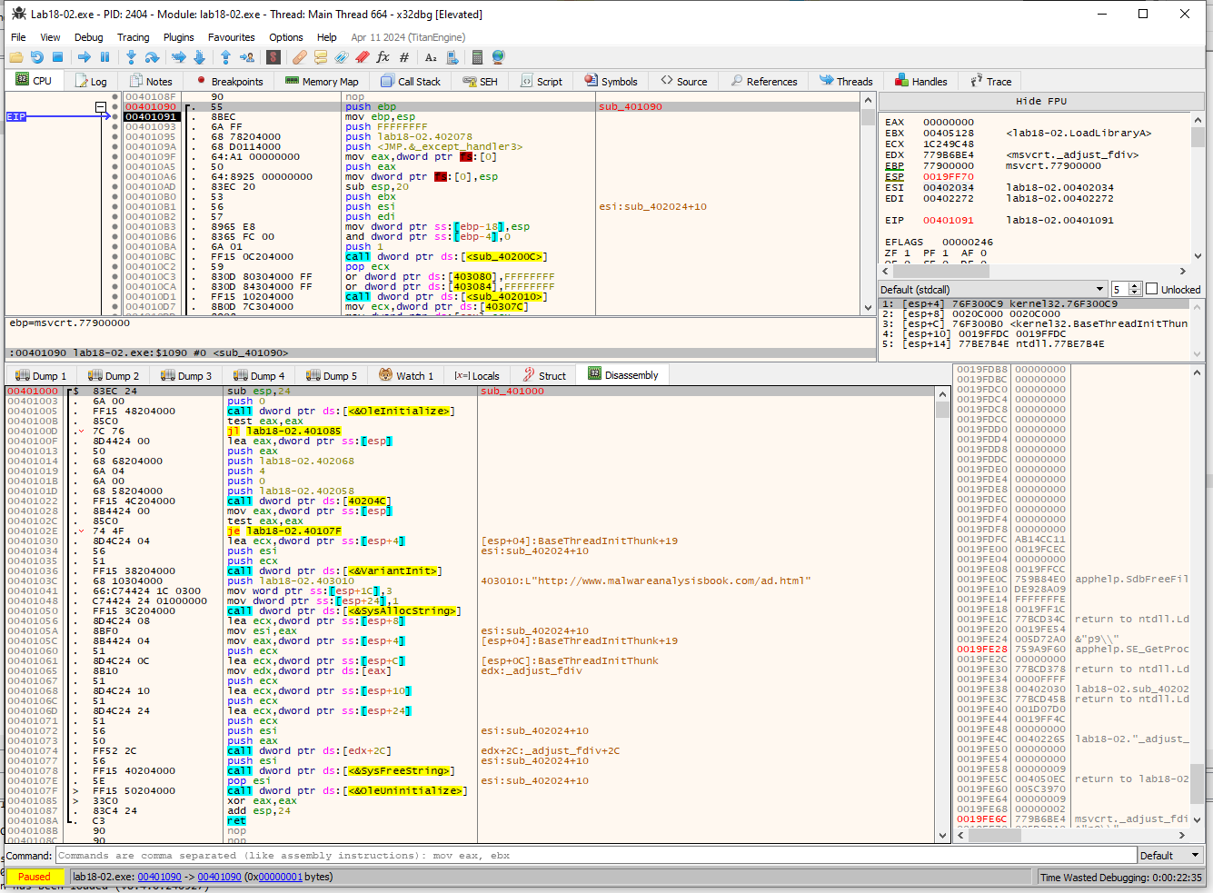
Task: Step into the next instruction
Action: click(132, 57)
